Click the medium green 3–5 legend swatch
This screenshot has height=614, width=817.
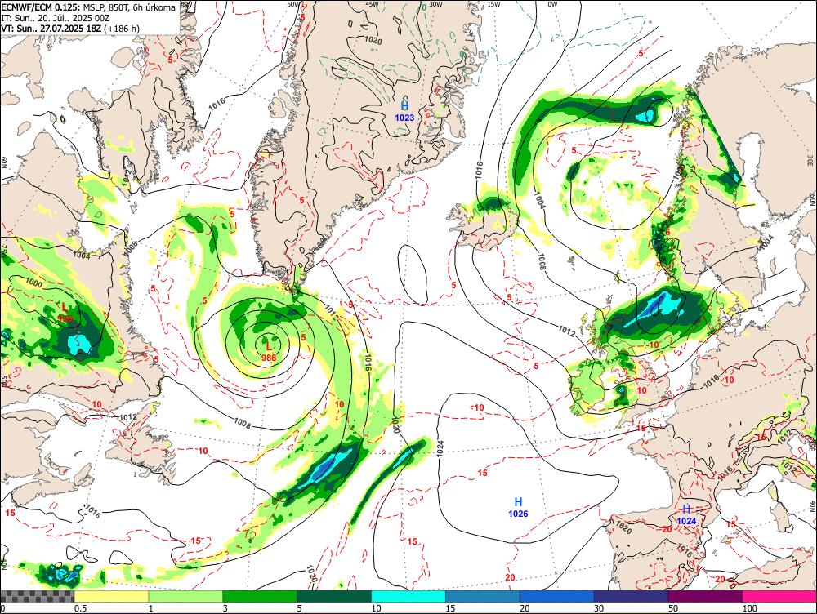[260, 597]
